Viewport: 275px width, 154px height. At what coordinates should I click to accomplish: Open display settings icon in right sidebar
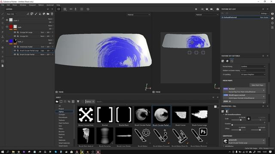[x=272, y=14]
